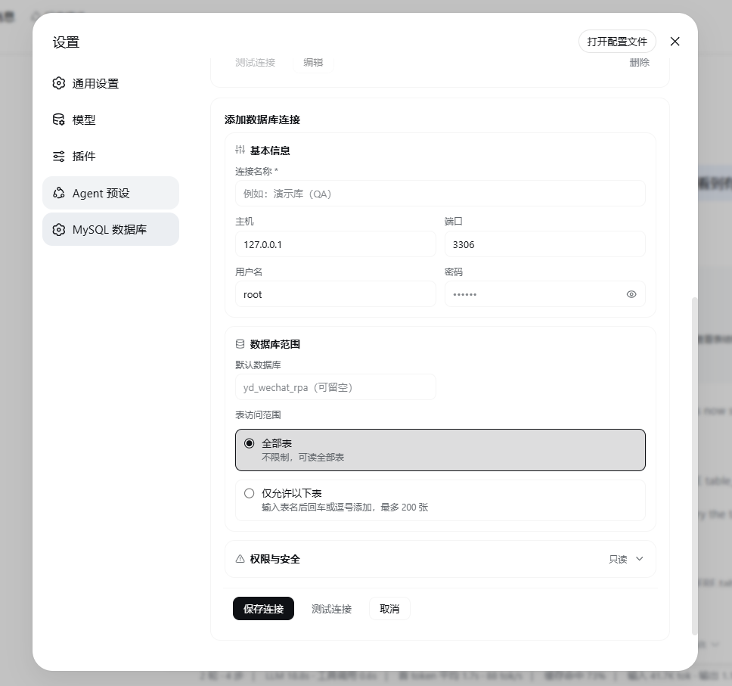
Task: Select the 仅允许以下表 radio option
Action: pos(440,500)
